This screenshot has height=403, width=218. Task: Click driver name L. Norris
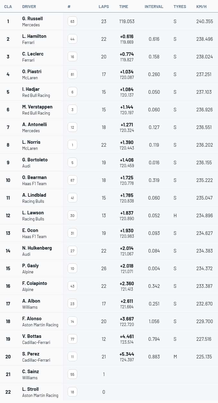coord(31,142)
